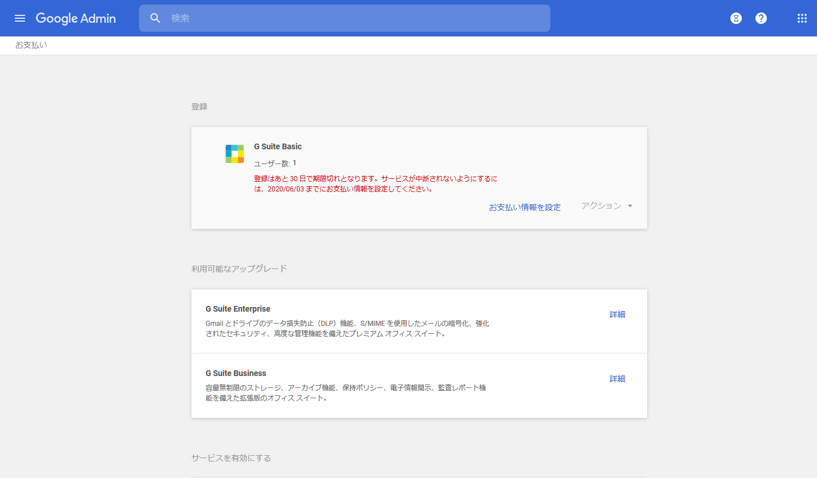
Task: Click the お支払い情報を設定 link
Action: click(525, 207)
